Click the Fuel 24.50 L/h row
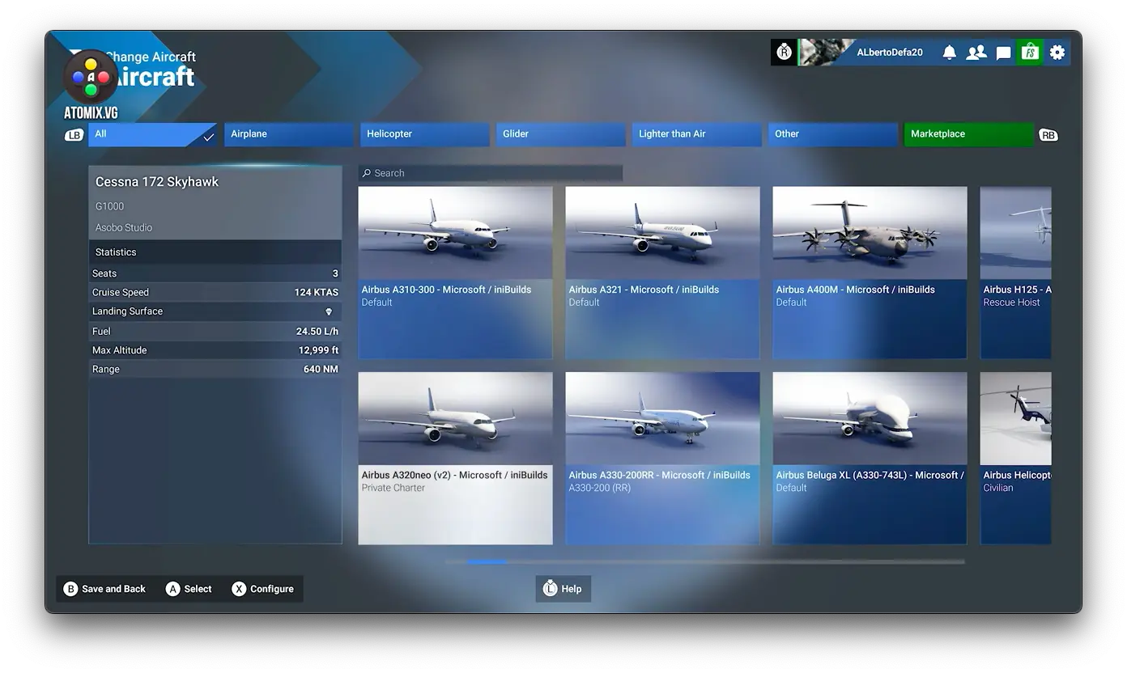 point(215,331)
